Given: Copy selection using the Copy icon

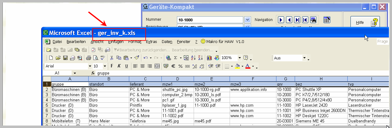Looking at the screenshot, I should pos(119,58).
